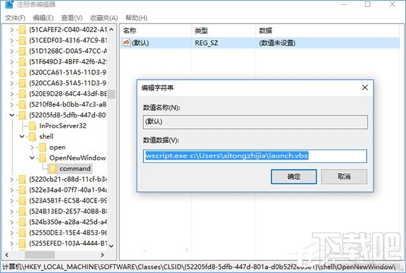406x273 pixels.
Task: Click 取消 to cancel the string edit
Action: 344,176
